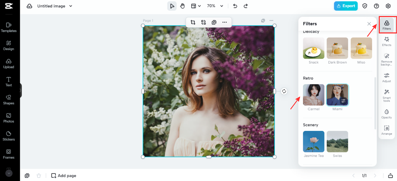
Task: Open the Design panel
Action: pyautogui.click(x=9, y=45)
